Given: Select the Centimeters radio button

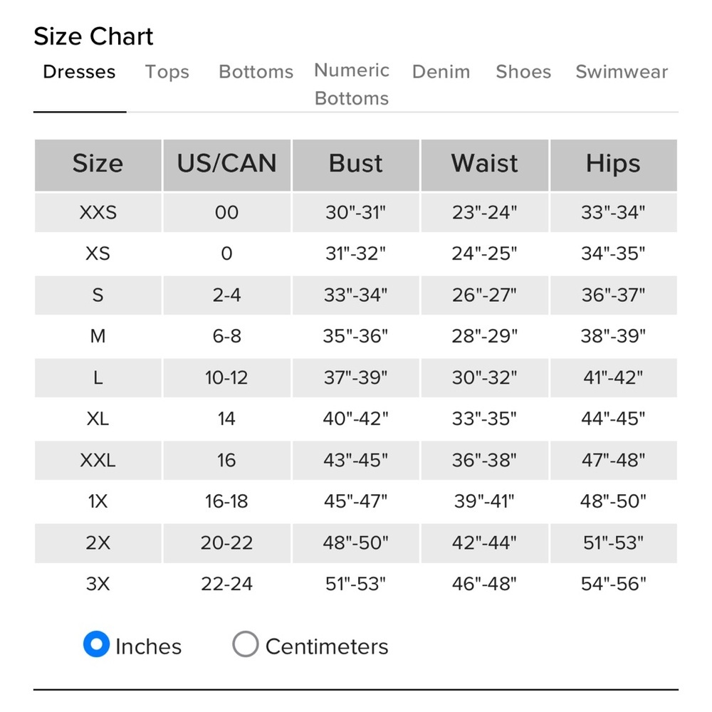Looking at the screenshot, I should tap(245, 644).
